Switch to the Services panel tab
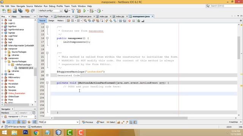 point(25,17)
